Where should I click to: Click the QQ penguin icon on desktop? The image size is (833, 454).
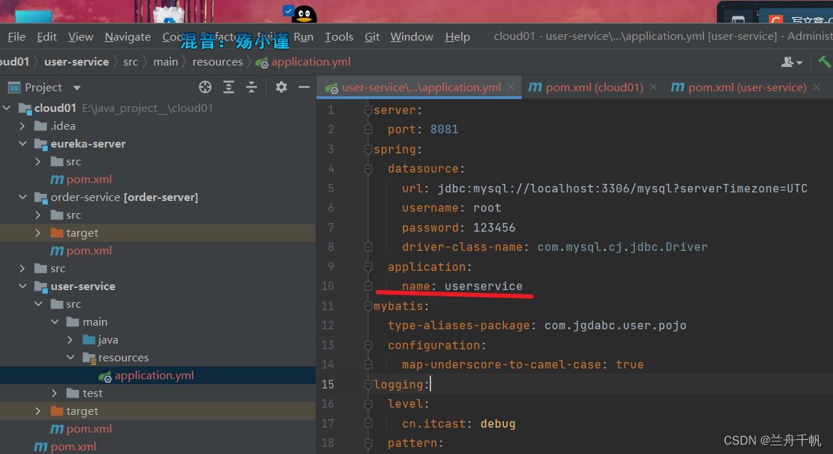click(x=304, y=14)
